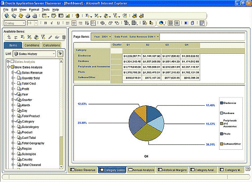Click pie chart type icon in toolbar
The image size is (252, 182).
point(161,23)
